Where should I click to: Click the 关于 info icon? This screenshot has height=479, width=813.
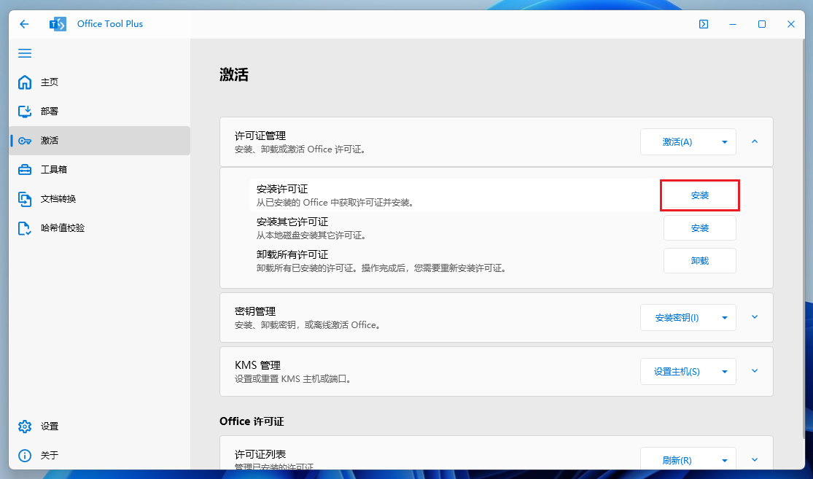(25, 455)
